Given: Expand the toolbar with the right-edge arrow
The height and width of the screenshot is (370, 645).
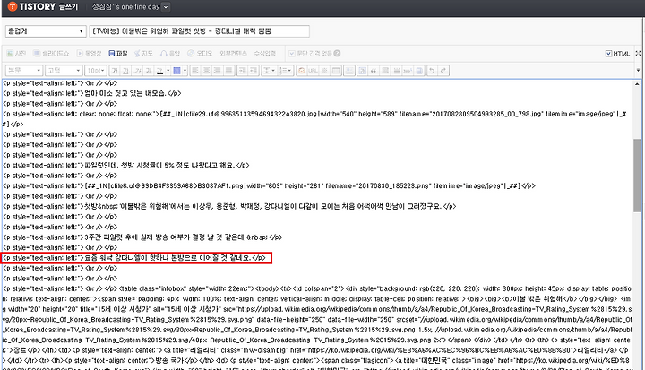Looking at the screenshot, I should (638, 71).
